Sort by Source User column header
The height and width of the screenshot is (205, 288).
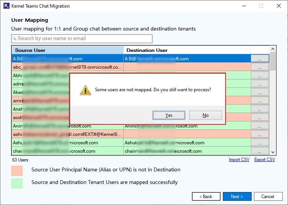68,50
